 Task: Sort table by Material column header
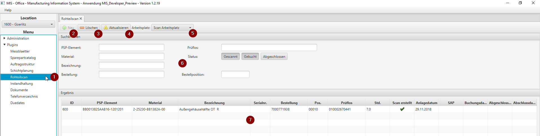pos(155,103)
